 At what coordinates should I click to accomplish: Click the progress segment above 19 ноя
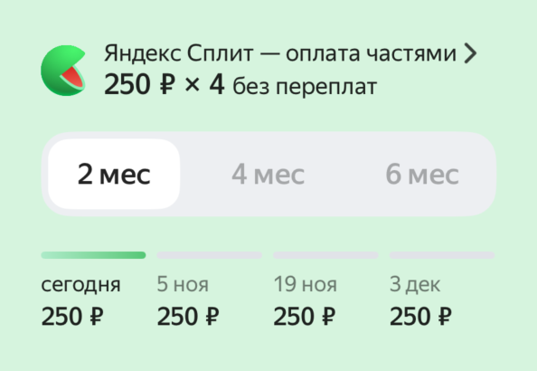(x=325, y=255)
